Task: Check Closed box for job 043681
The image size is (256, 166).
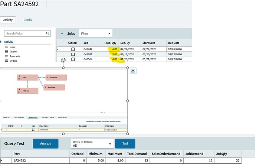Action: click(x=73, y=54)
